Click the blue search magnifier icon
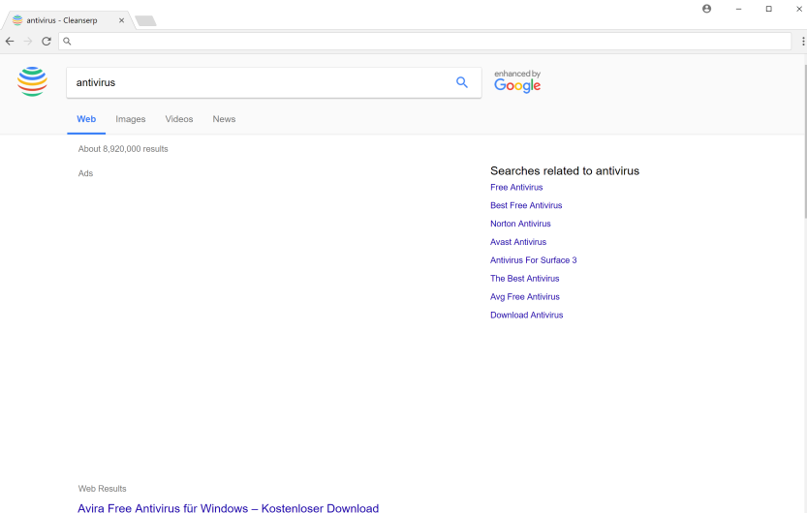Image resolution: width=807 pixels, height=513 pixels. 462,82
